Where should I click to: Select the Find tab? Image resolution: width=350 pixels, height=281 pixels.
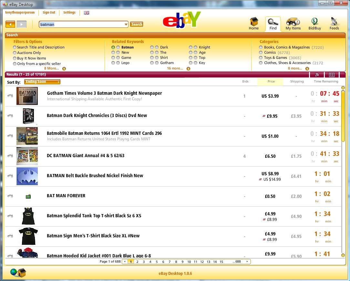[x=273, y=24]
